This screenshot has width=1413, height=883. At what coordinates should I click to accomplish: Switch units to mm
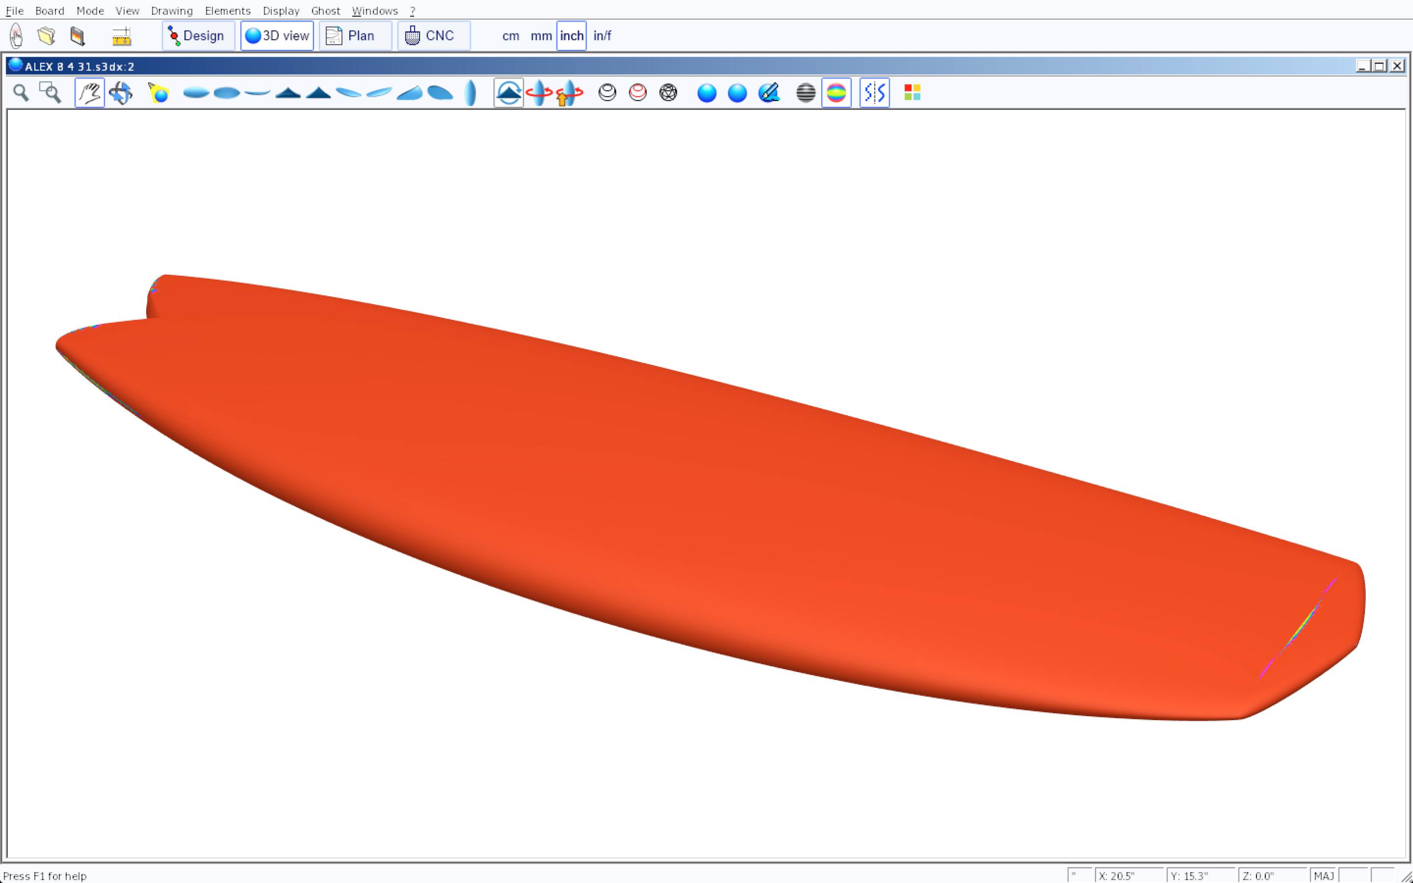pyautogui.click(x=541, y=36)
